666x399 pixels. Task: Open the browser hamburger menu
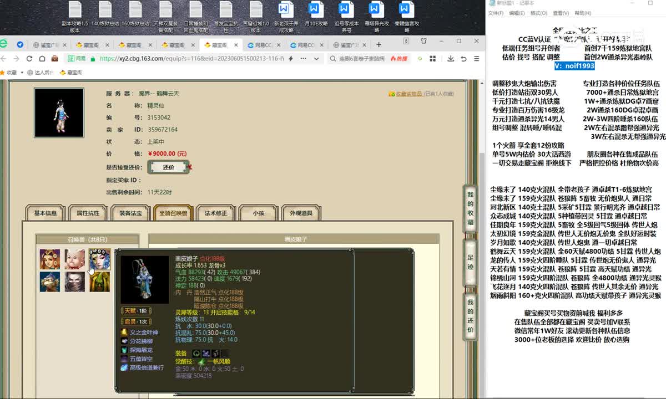coord(477,59)
